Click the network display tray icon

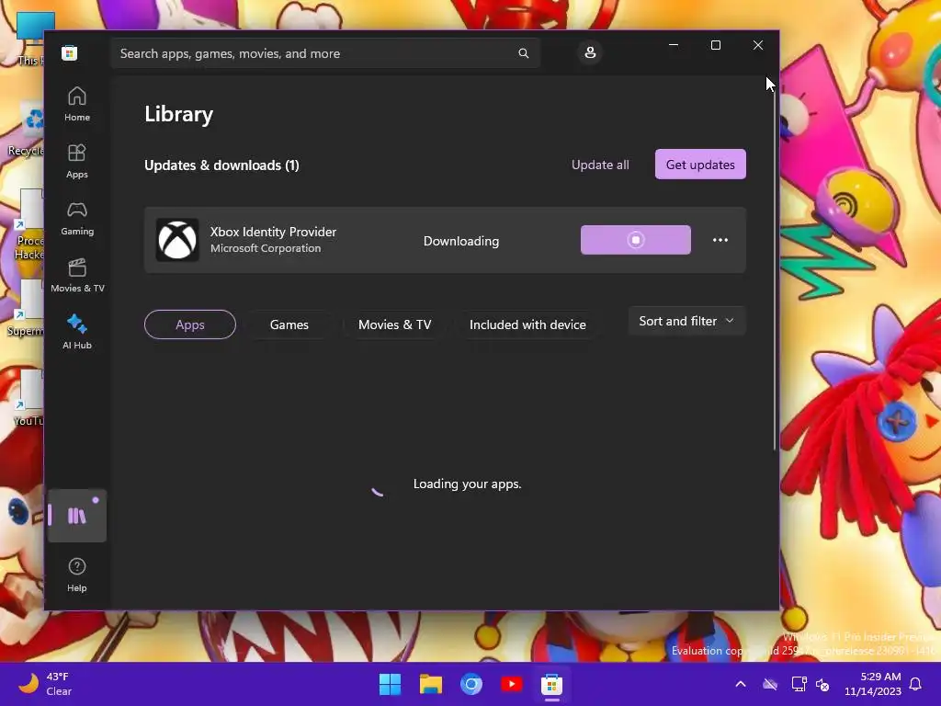(799, 684)
